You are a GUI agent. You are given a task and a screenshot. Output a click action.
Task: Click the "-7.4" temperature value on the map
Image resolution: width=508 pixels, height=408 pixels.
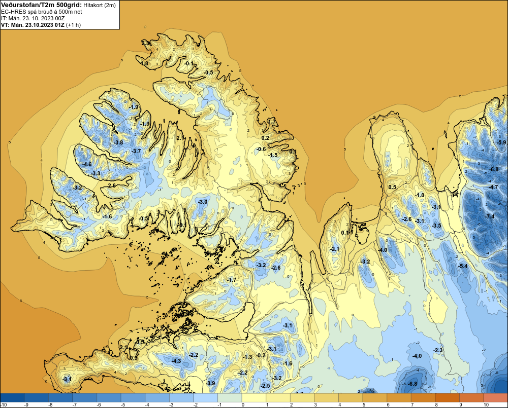[x=490, y=216]
